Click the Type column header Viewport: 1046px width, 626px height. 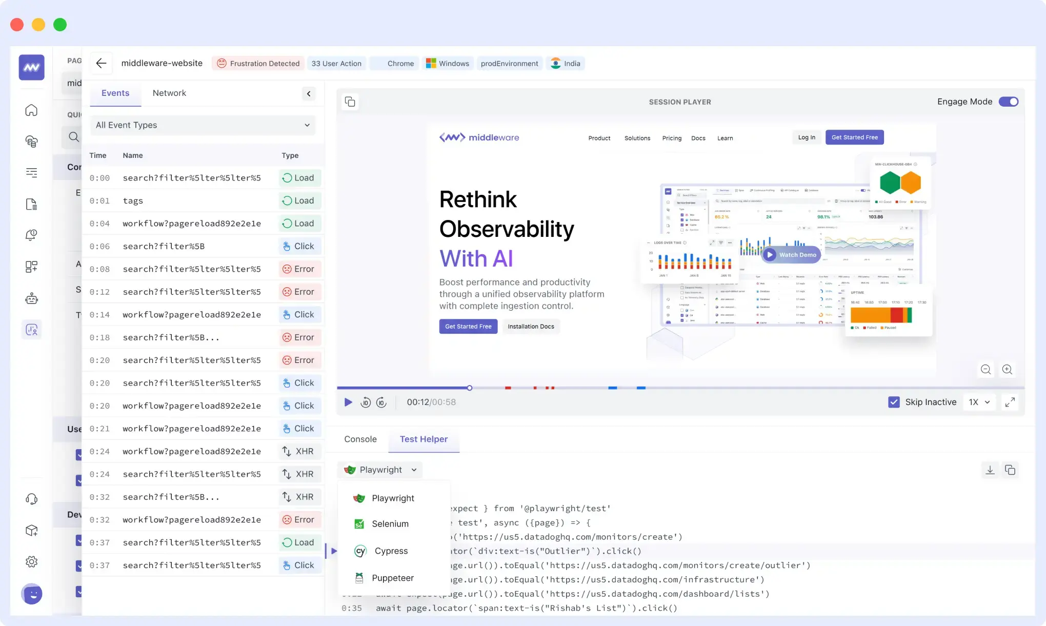click(x=290, y=155)
